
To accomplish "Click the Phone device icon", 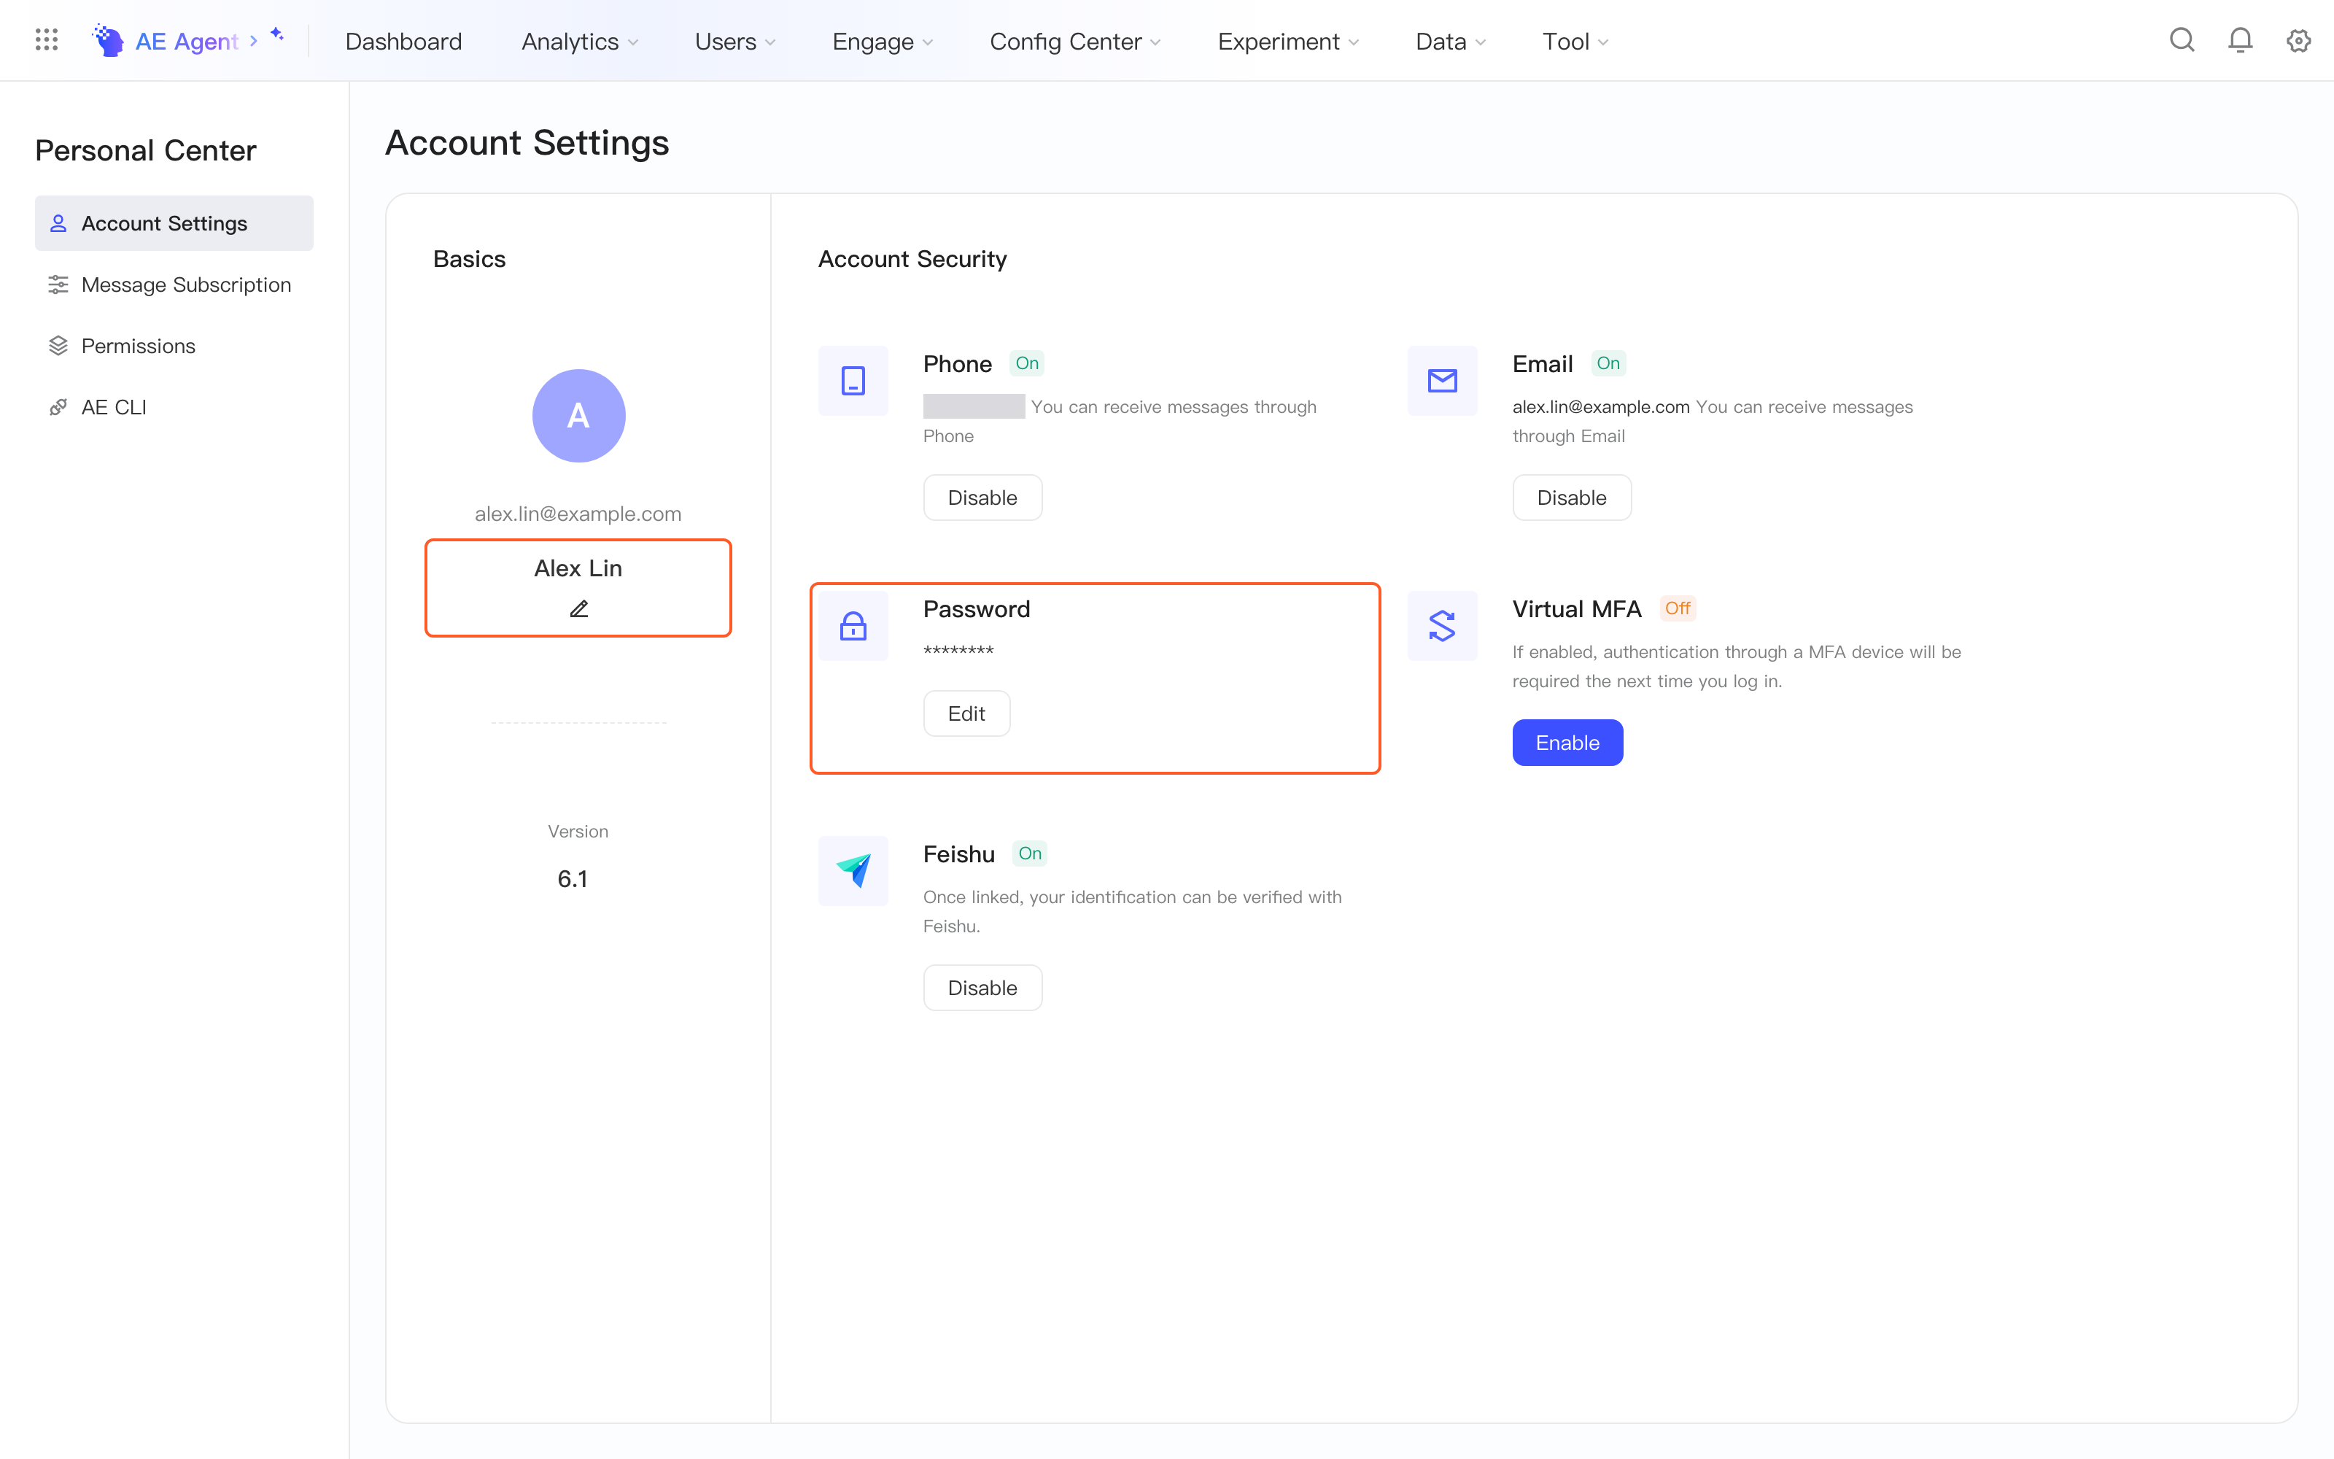I will click(x=853, y=380).
